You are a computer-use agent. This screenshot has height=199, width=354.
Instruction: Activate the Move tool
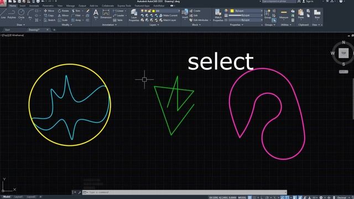[49, 11]
